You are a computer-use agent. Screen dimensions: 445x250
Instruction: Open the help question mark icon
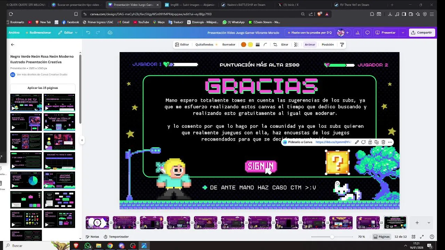432,237
